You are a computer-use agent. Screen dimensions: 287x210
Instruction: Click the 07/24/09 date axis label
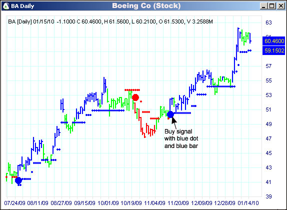pyautogui.click(x=14, y=203)
